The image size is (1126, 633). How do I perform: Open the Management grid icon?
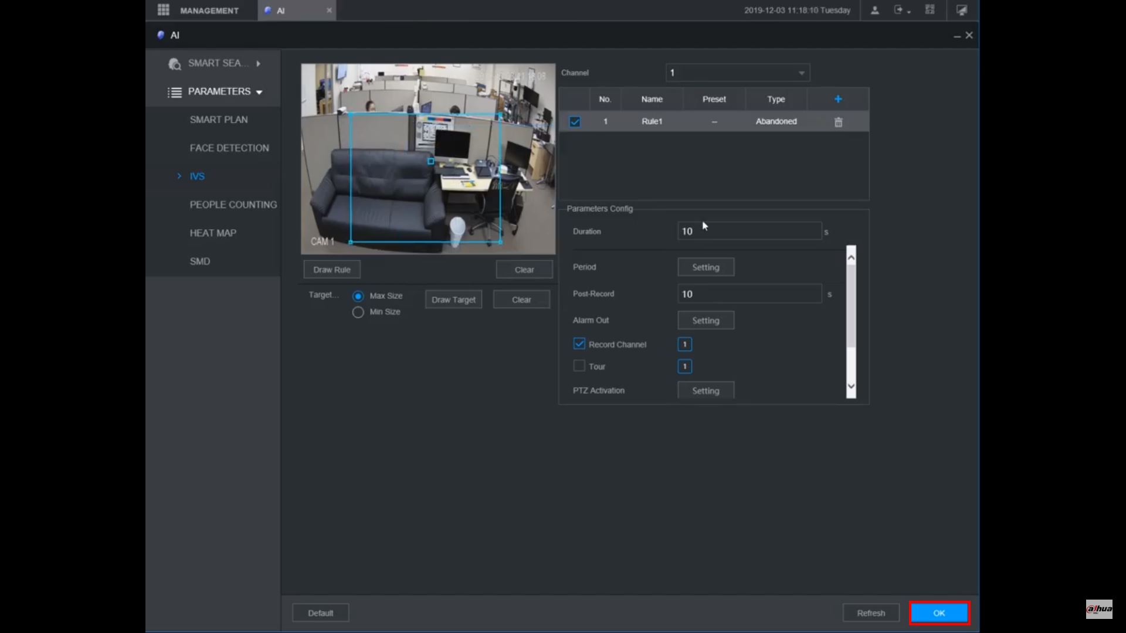pyautogui.click(x=164, y=10)
